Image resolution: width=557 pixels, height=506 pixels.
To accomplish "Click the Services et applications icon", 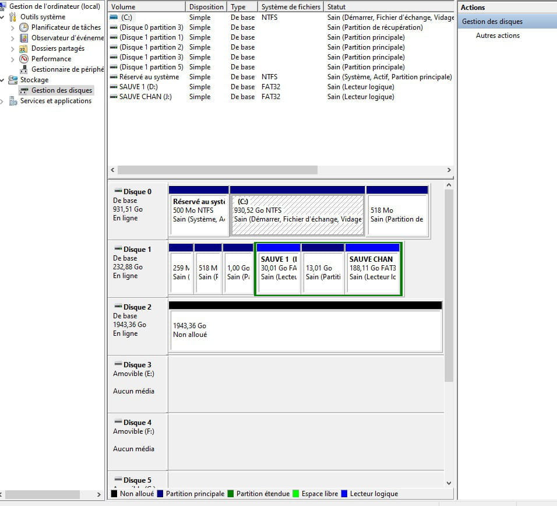I will coord(13,101).
